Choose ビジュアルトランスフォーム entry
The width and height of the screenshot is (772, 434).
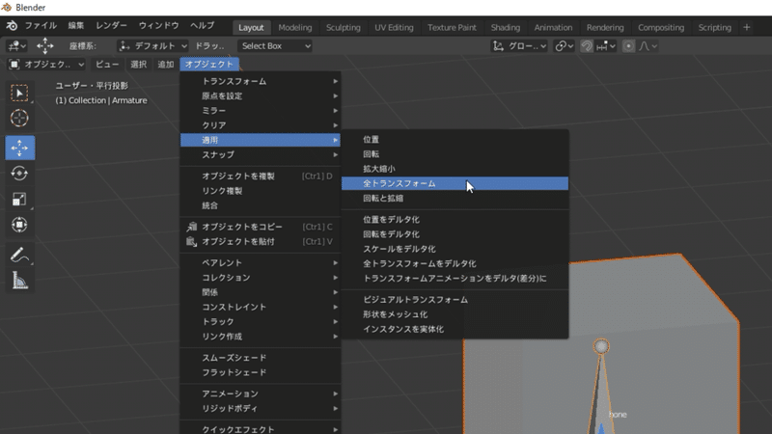[455, 300]
